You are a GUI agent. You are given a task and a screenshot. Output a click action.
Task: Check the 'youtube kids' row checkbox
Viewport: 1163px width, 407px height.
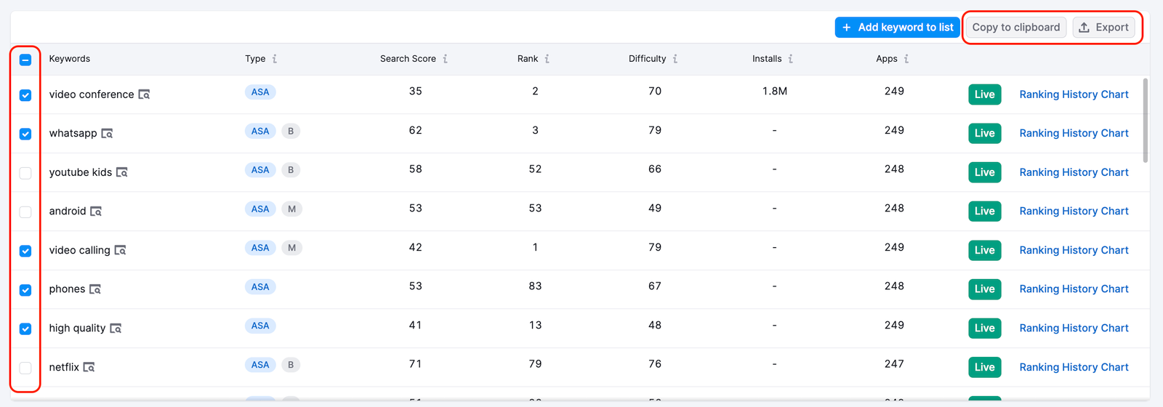point(25,173)
